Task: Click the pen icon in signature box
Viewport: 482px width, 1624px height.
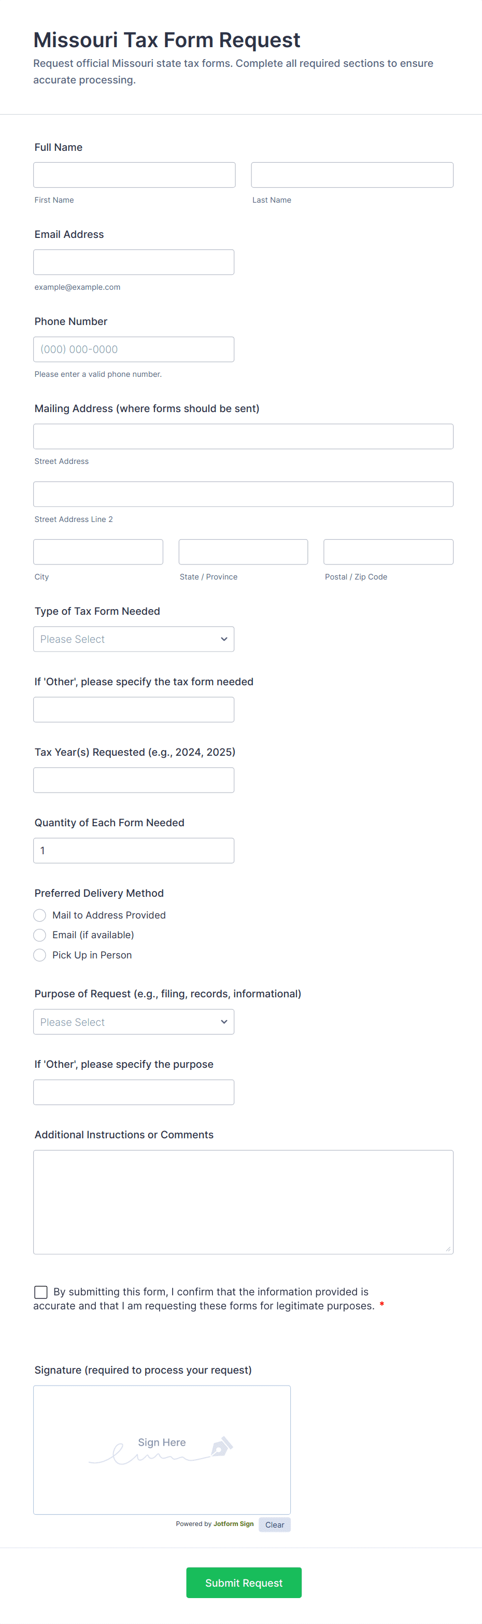Action: click(x=222, y=1446)
